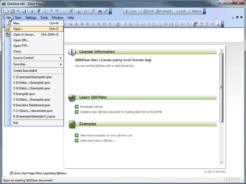Image resolution: width=246 pixels, height=184 pixels.
Task: Click the Search Object magnifier design icon
Action: tap(99, 24)
